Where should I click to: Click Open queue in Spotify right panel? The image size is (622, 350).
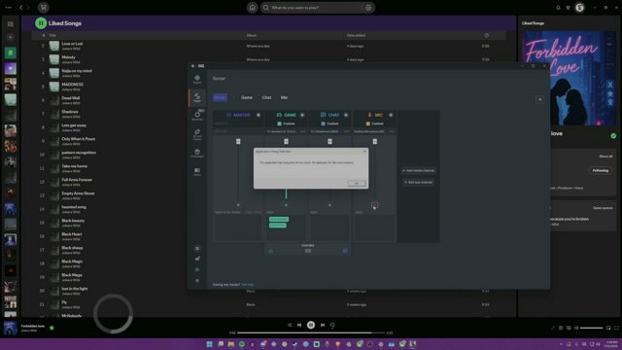[x=603, y=208]
